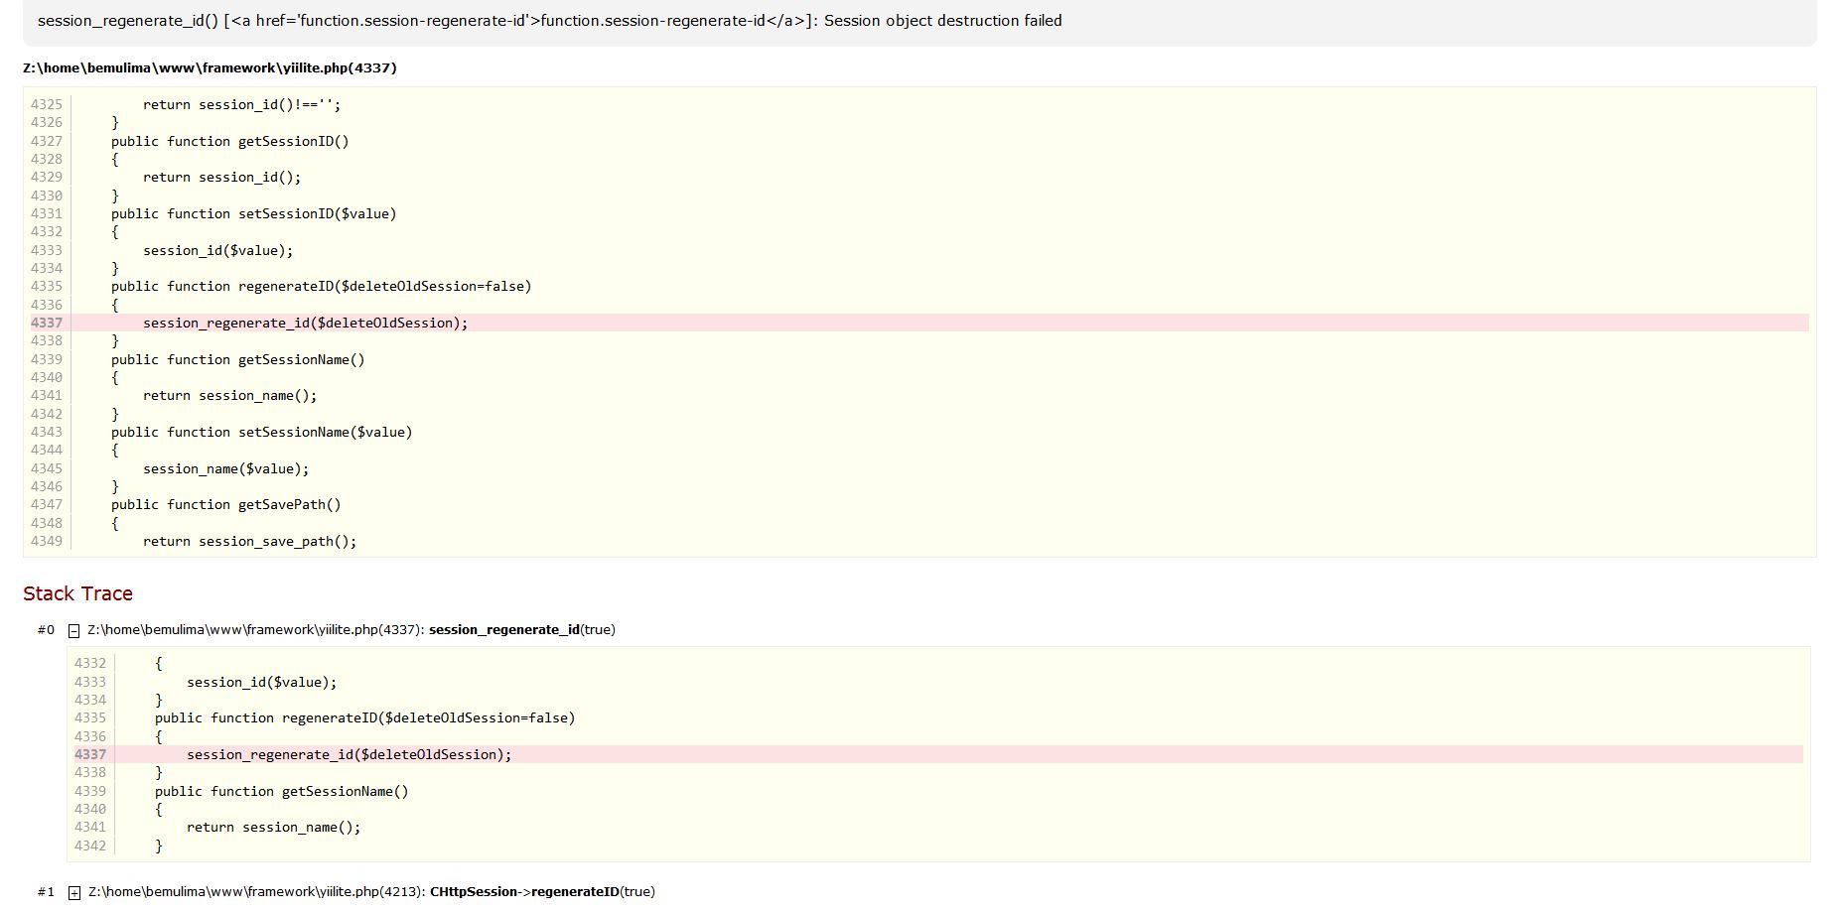
Task: Click the Stack Trace heading
Action: click(x=77, y=593)
